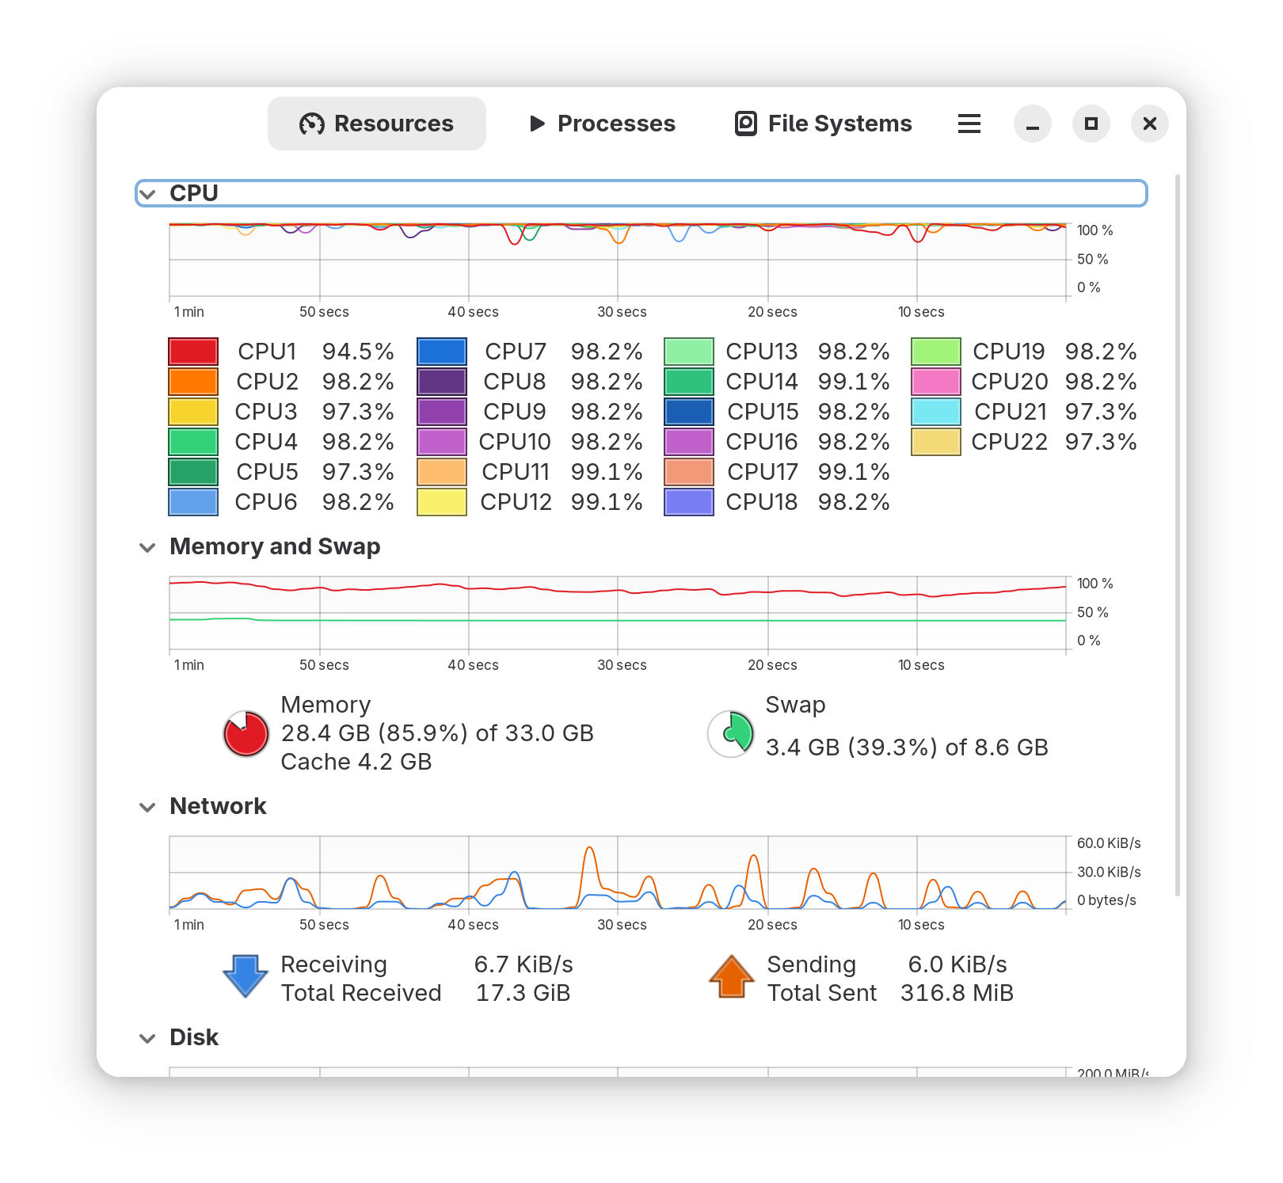Switch to the File Systems tab
1283x1183 pixels.
click(824, 124)
